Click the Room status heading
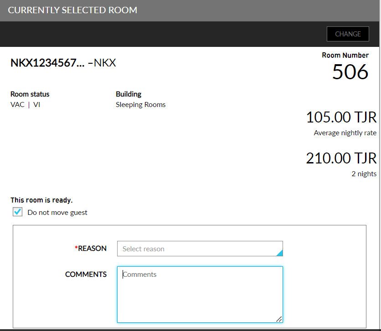Image resolution: width=381 pixels, height=331 pixels. [x=30, y=94]
